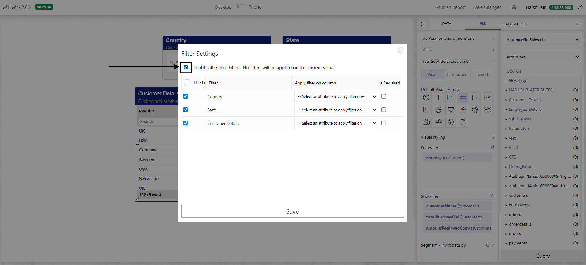586x265 pixels.
Task: Choose the JS file visual icon
Action: [x=463, y=122]
